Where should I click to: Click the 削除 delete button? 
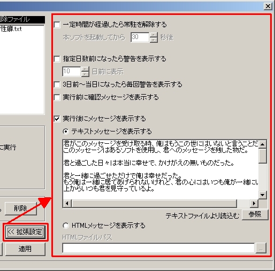pos(21,208)
